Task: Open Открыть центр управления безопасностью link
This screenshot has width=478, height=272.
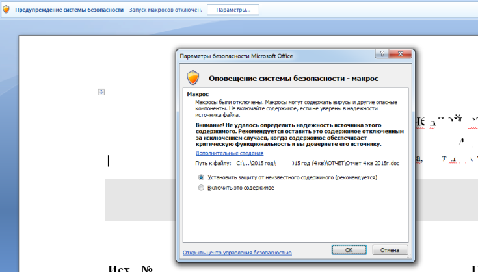Action: click(237, 253)
